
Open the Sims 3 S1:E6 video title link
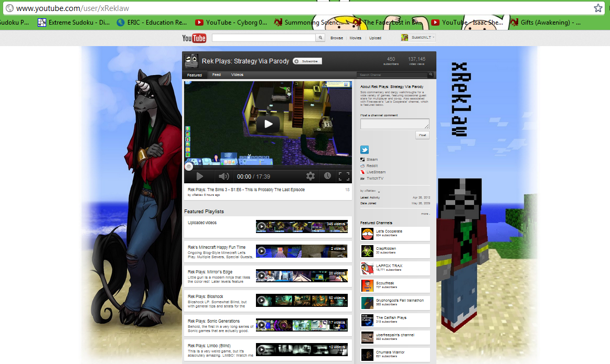[x=247, y=190]
